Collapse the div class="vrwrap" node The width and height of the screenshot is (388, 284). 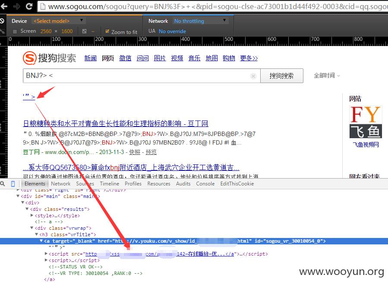[x=32, y=228]
